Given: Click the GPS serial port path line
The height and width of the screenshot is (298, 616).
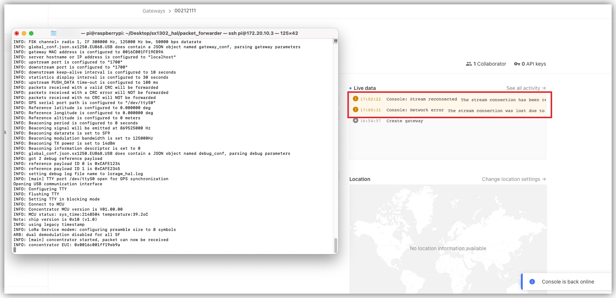Looking at the screenshot, I should click(84, 103).
